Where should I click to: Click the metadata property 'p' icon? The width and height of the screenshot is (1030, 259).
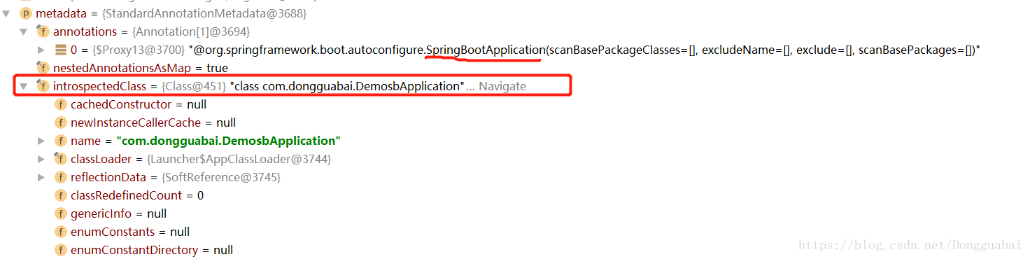click(x=26, y=13)
